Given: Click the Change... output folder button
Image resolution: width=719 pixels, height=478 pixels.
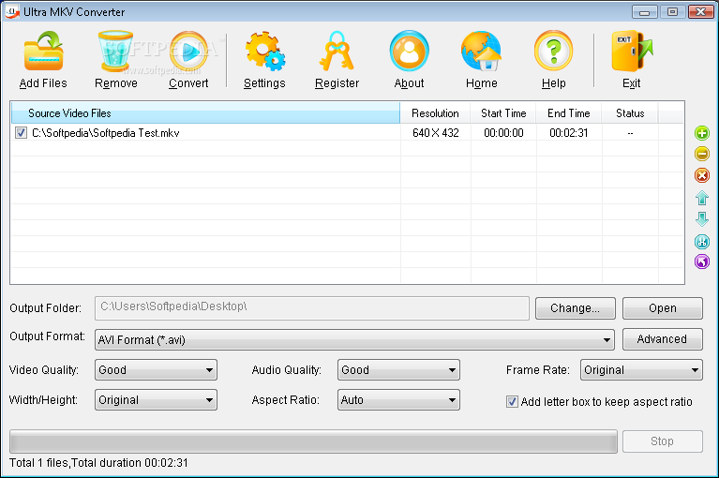Looking at the screenshot, I should (575, 308).
